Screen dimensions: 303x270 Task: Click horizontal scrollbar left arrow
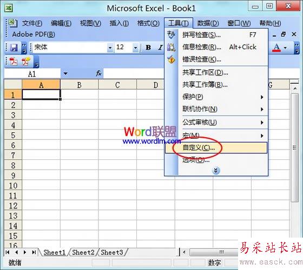[184, 252]
